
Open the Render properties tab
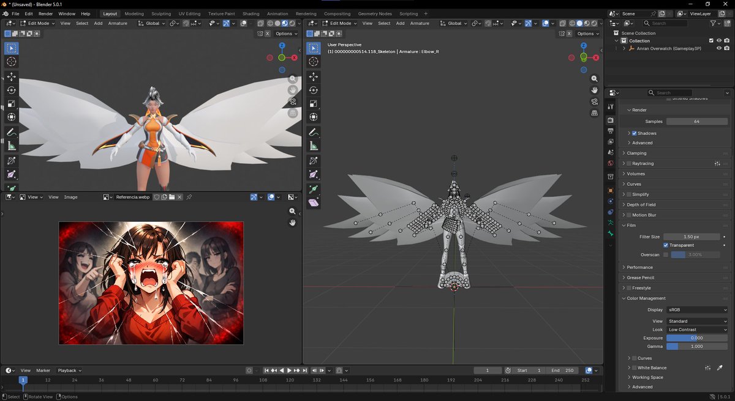point(610,120)
